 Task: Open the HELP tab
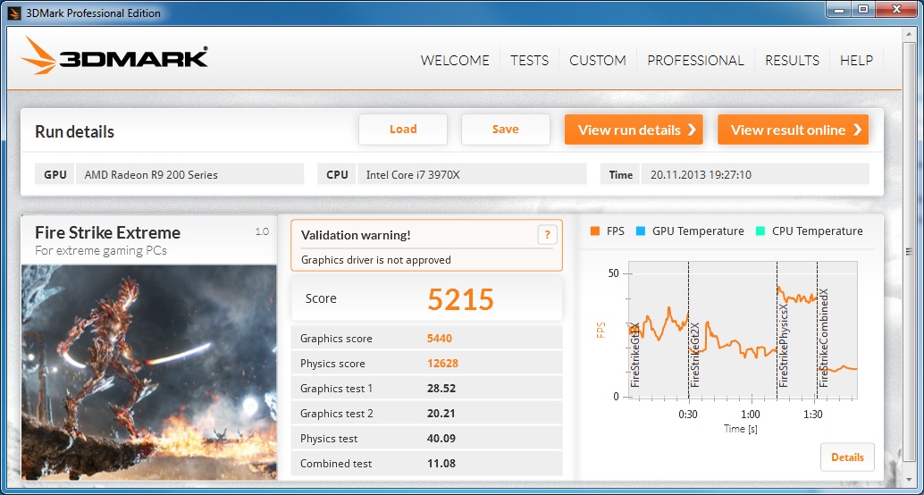coord(857,60)
